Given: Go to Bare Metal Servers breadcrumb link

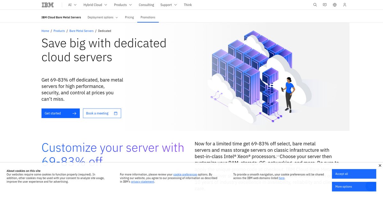Looking at the screenshot, I should 81,31.
